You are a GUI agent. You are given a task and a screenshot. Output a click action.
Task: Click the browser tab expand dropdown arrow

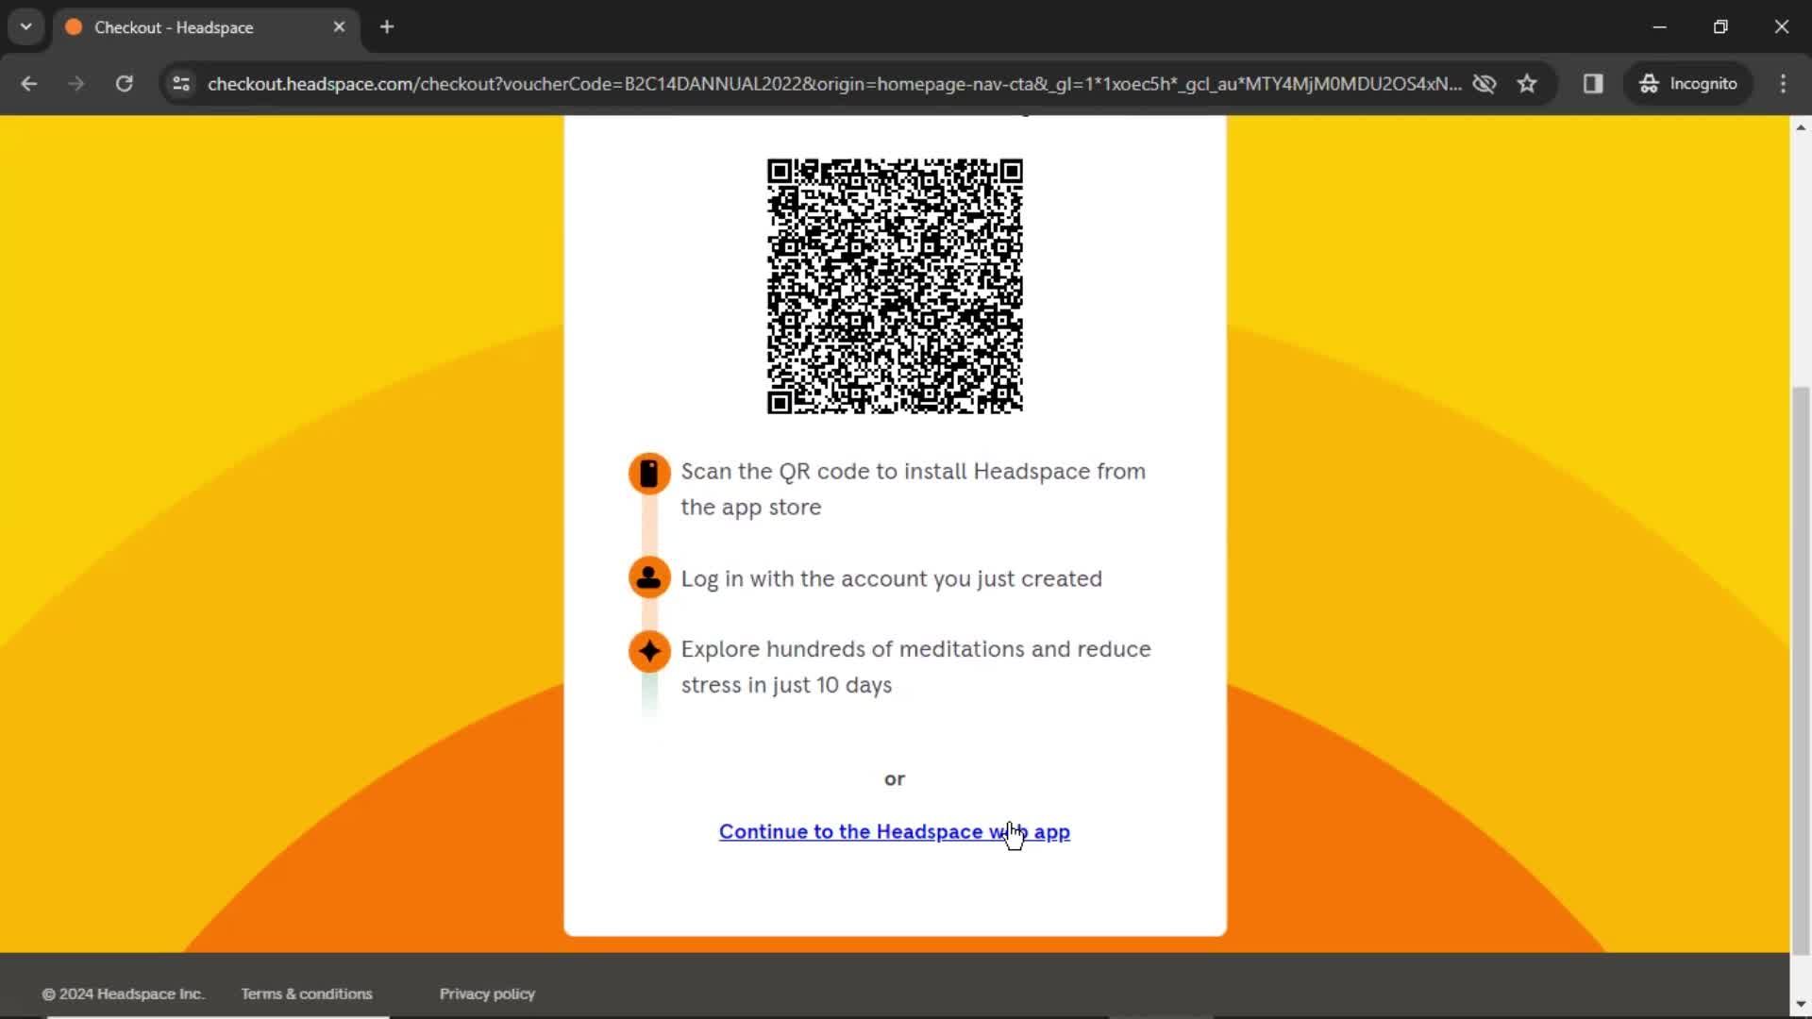tap(26, 26)
